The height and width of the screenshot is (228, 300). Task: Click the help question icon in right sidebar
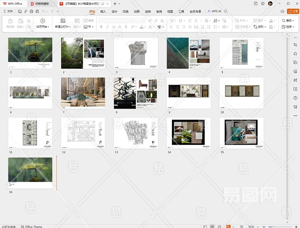(x=295, y=98)
